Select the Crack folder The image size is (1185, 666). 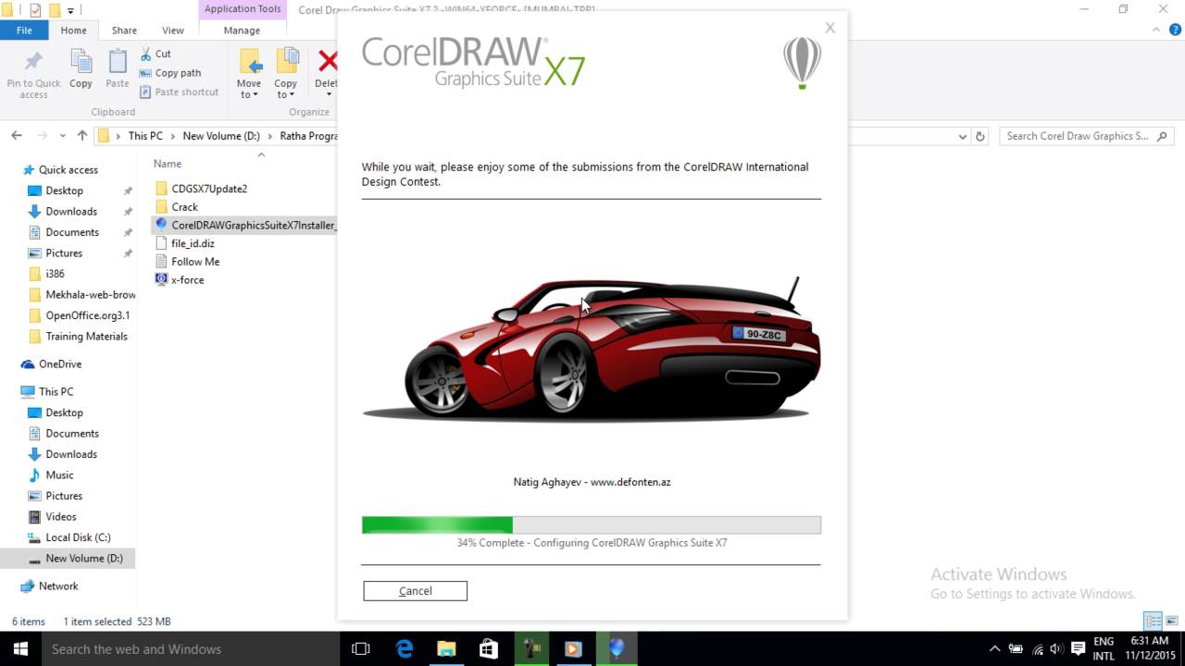click(x=184, y=207)
